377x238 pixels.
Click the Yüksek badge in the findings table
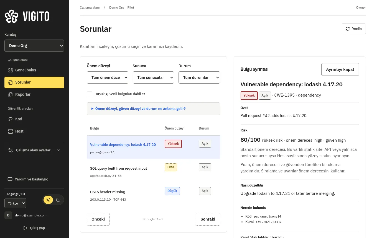[173, 144]
